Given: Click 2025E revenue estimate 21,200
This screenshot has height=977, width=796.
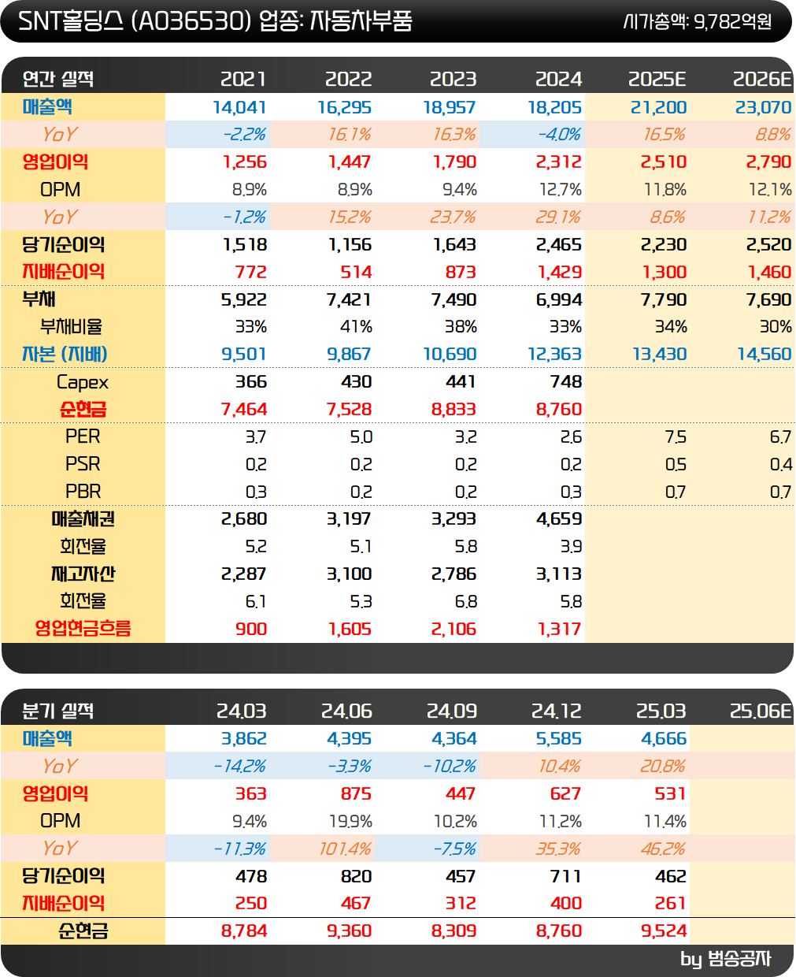Looking at the screenshot, I should click(x=659, y=107).
